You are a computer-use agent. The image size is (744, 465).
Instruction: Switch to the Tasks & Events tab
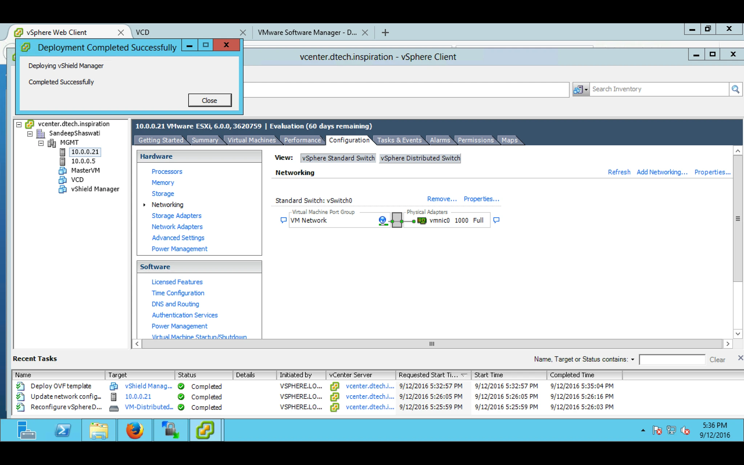[399, 140]
